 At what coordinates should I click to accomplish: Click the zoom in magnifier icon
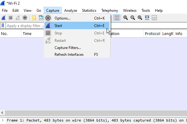pyautogui.click(x=126, y=18)
